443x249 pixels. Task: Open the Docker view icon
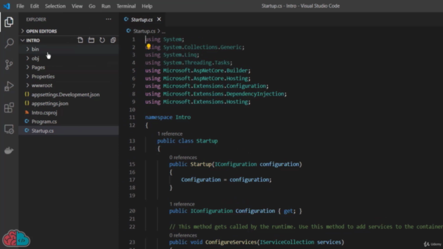(9, 151)
